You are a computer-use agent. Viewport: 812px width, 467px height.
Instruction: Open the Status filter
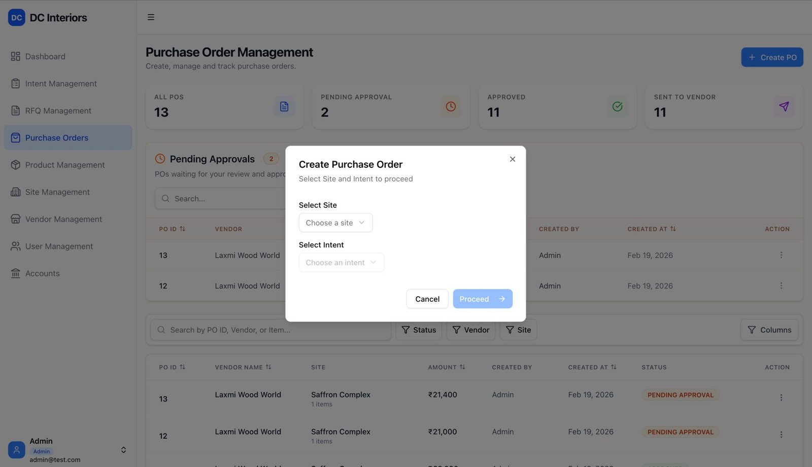tap(419, 330)
